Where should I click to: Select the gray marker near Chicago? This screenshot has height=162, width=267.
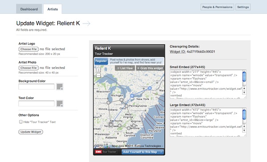[108, 103]
